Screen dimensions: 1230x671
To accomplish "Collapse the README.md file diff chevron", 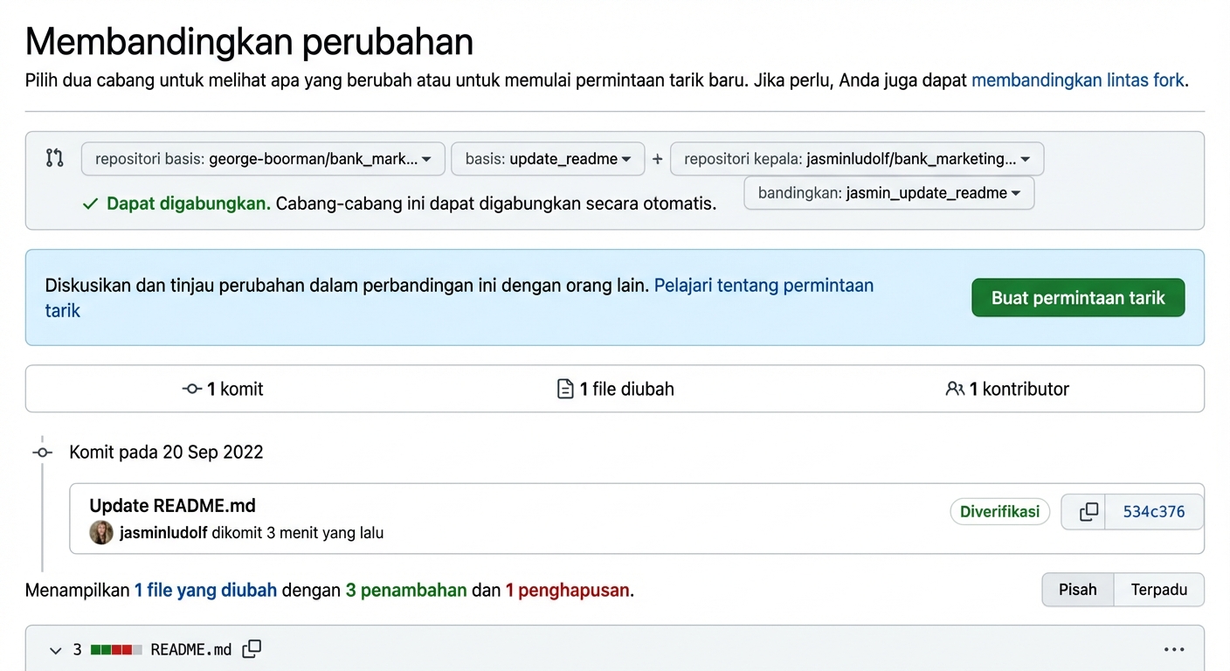I will 56,650.
